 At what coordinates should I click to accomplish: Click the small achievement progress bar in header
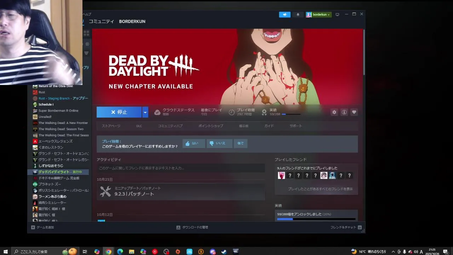pos(291,114)
